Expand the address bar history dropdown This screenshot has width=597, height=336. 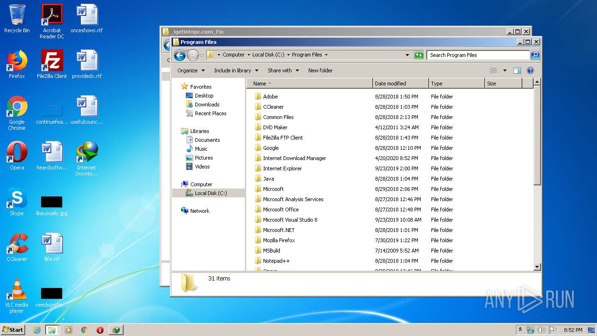407,55
